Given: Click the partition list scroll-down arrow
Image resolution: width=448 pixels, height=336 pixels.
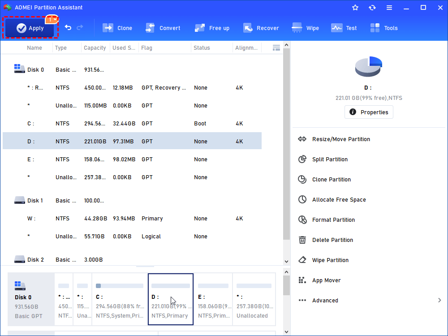Looking at the screenshot, I should coord(286,262).
